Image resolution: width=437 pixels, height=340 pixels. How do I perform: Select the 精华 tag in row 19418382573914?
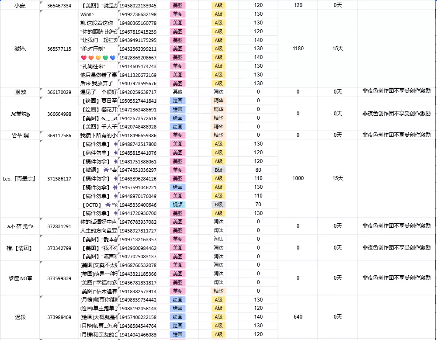tap(218, 291)
